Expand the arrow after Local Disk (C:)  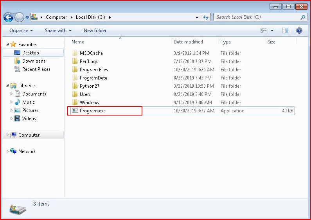coord(110,17)
